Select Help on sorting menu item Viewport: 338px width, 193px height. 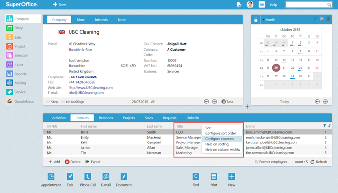(222, 144)
